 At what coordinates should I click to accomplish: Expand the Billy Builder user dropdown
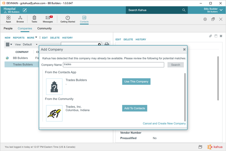tap(221, 10)
